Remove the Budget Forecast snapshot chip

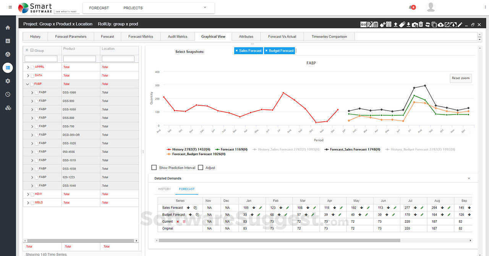pyautogui.click(x=267, y=50)
